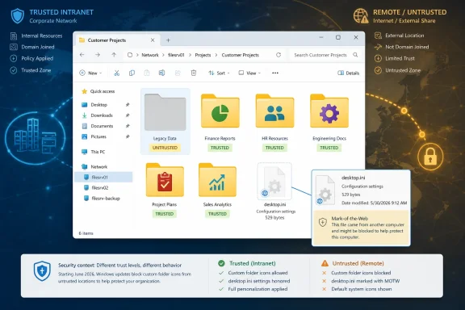Viewport: 465px width, 310px height.
Task: Open the Legacy Data folder
Action: pos(165,113)
